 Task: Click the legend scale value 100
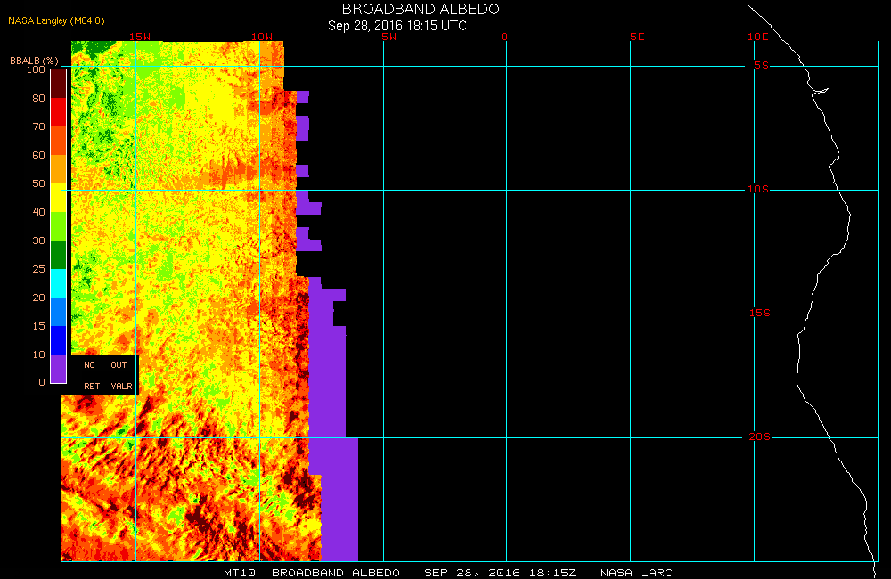click(36, 69)
